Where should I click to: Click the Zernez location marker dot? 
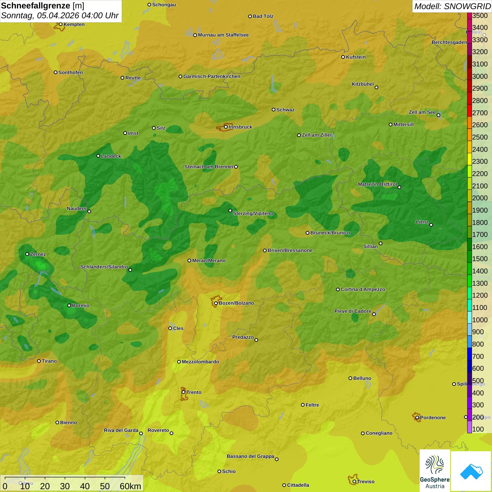(x=27, y=254)
